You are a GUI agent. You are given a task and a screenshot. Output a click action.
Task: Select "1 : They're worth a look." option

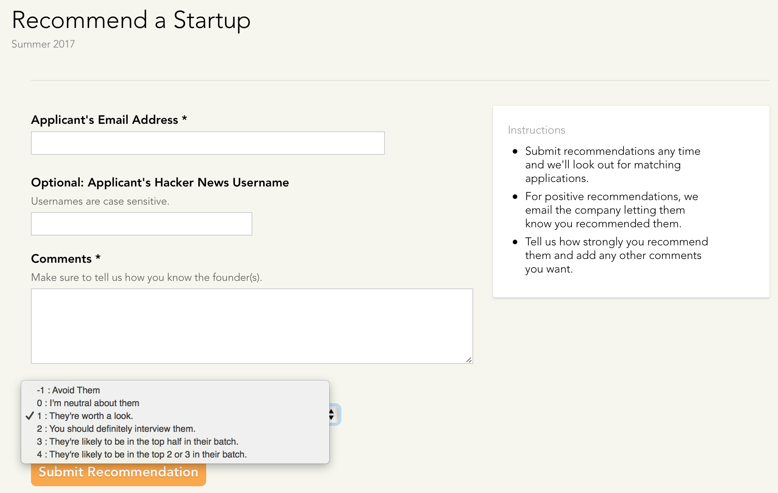click(85, 416)
